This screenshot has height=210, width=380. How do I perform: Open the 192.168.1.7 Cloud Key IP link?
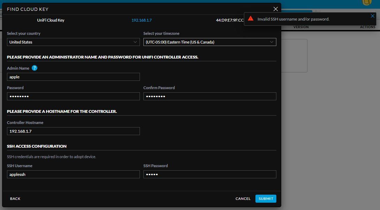point(141,20)
